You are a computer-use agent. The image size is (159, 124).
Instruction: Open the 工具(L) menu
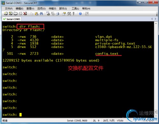75,9
